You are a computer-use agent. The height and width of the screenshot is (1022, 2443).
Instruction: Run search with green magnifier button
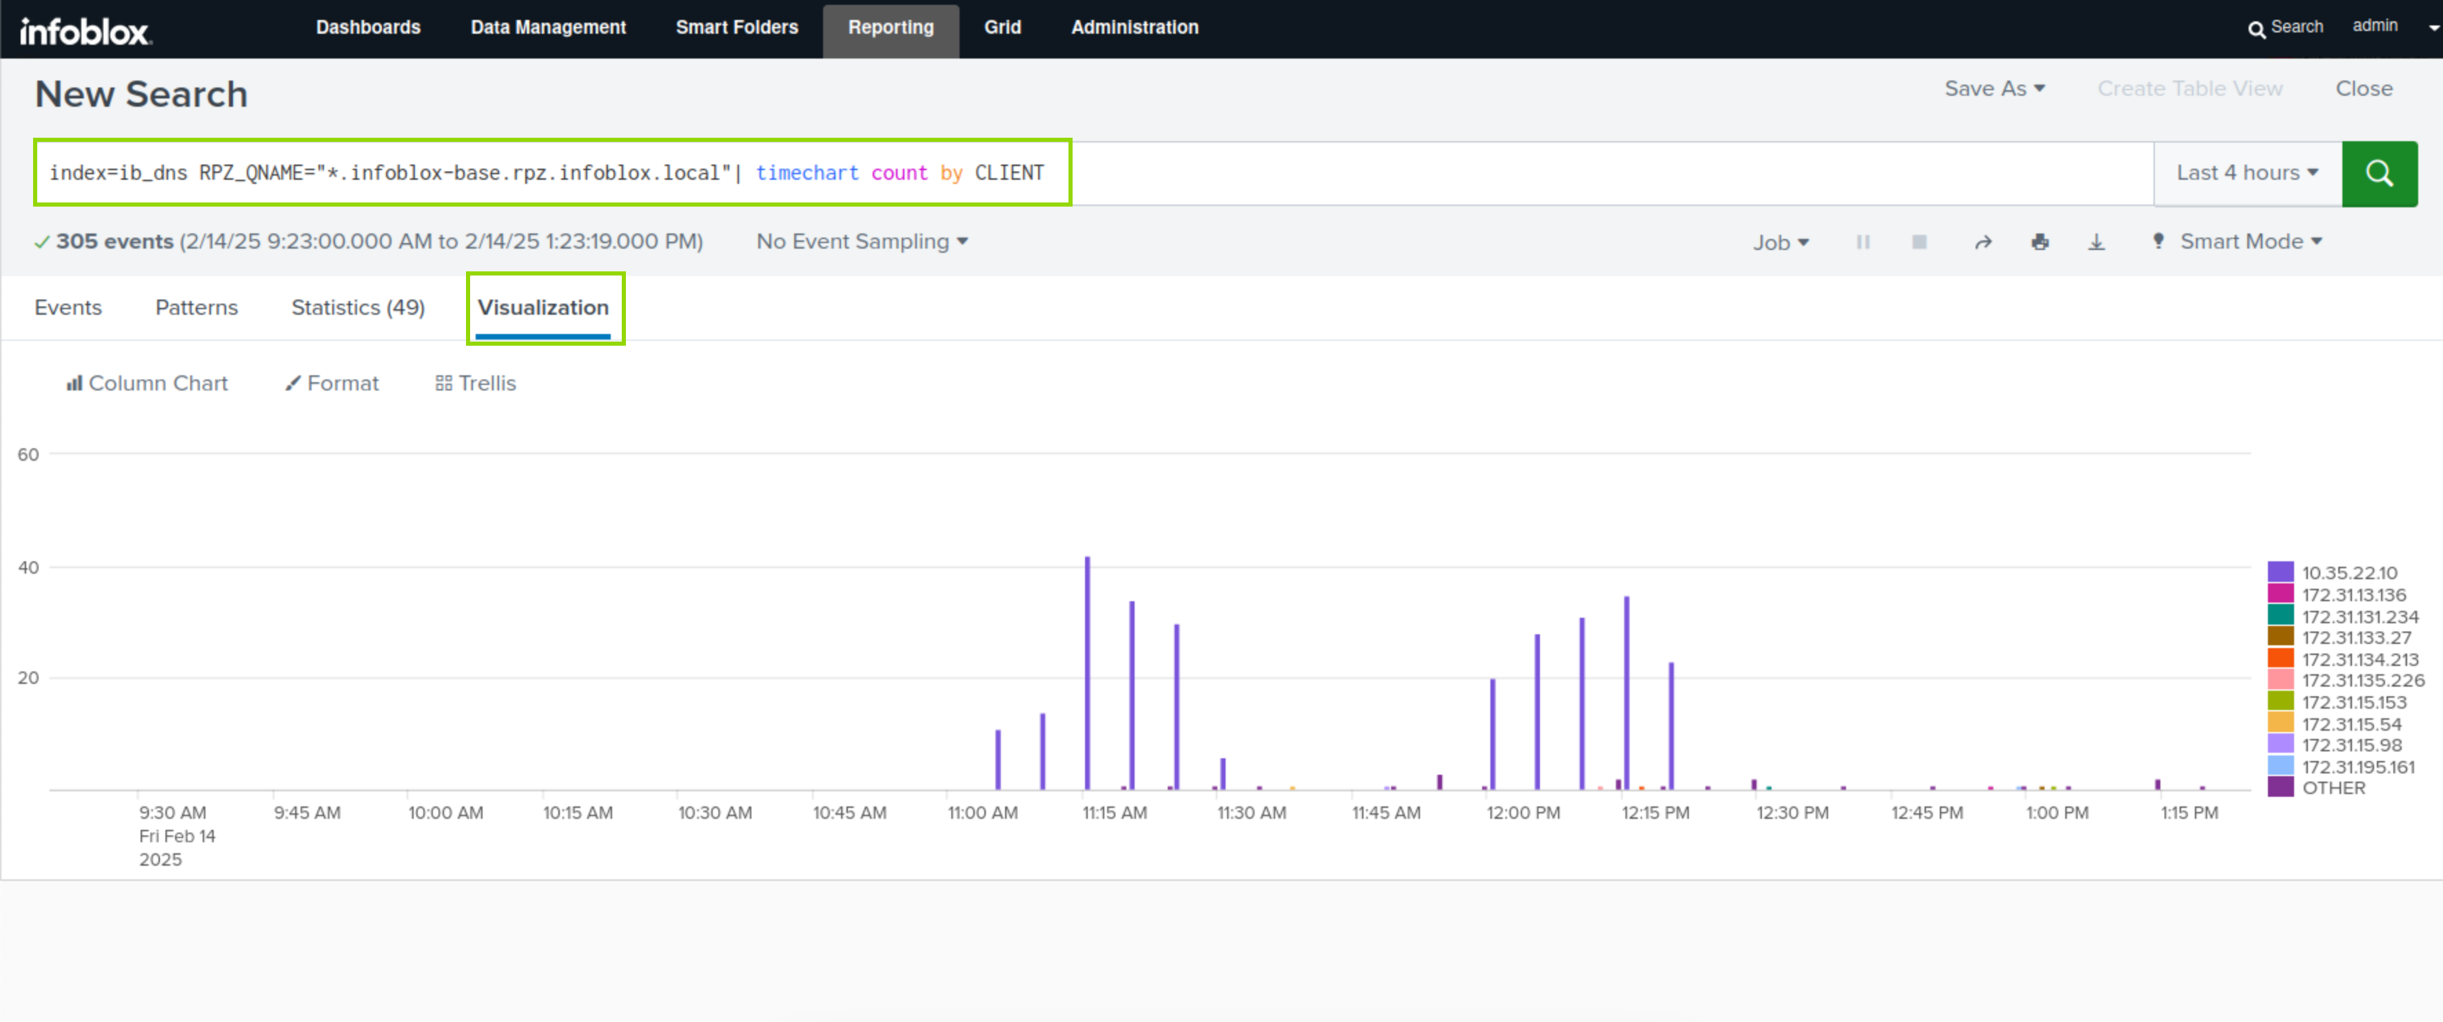pyautogui.click(x=2378, y=174)
